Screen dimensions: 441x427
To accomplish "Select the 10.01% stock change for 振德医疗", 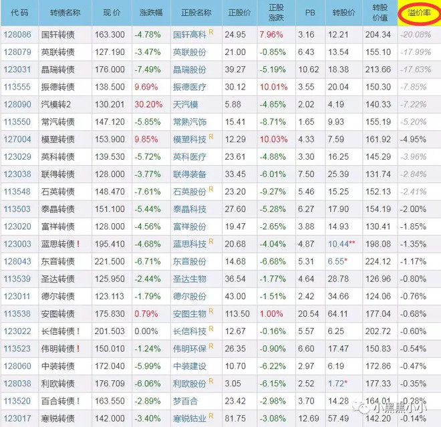I will point(273,87).
